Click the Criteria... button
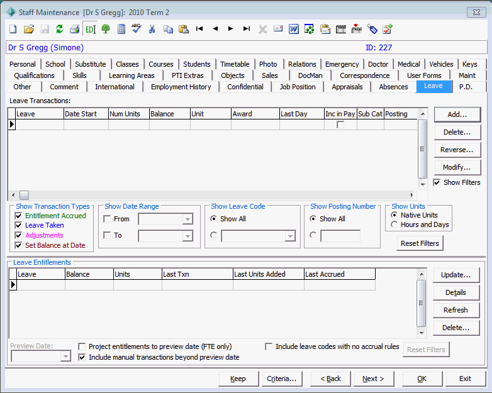492x393 pixels. (281, 379)
